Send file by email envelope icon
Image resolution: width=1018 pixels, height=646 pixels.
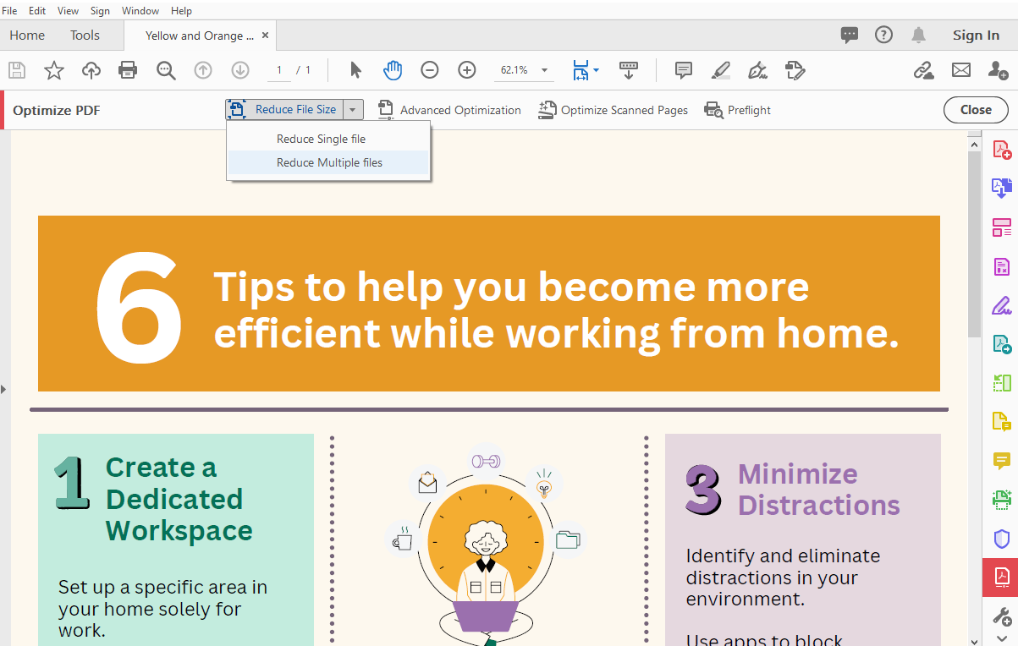[960, 70]
